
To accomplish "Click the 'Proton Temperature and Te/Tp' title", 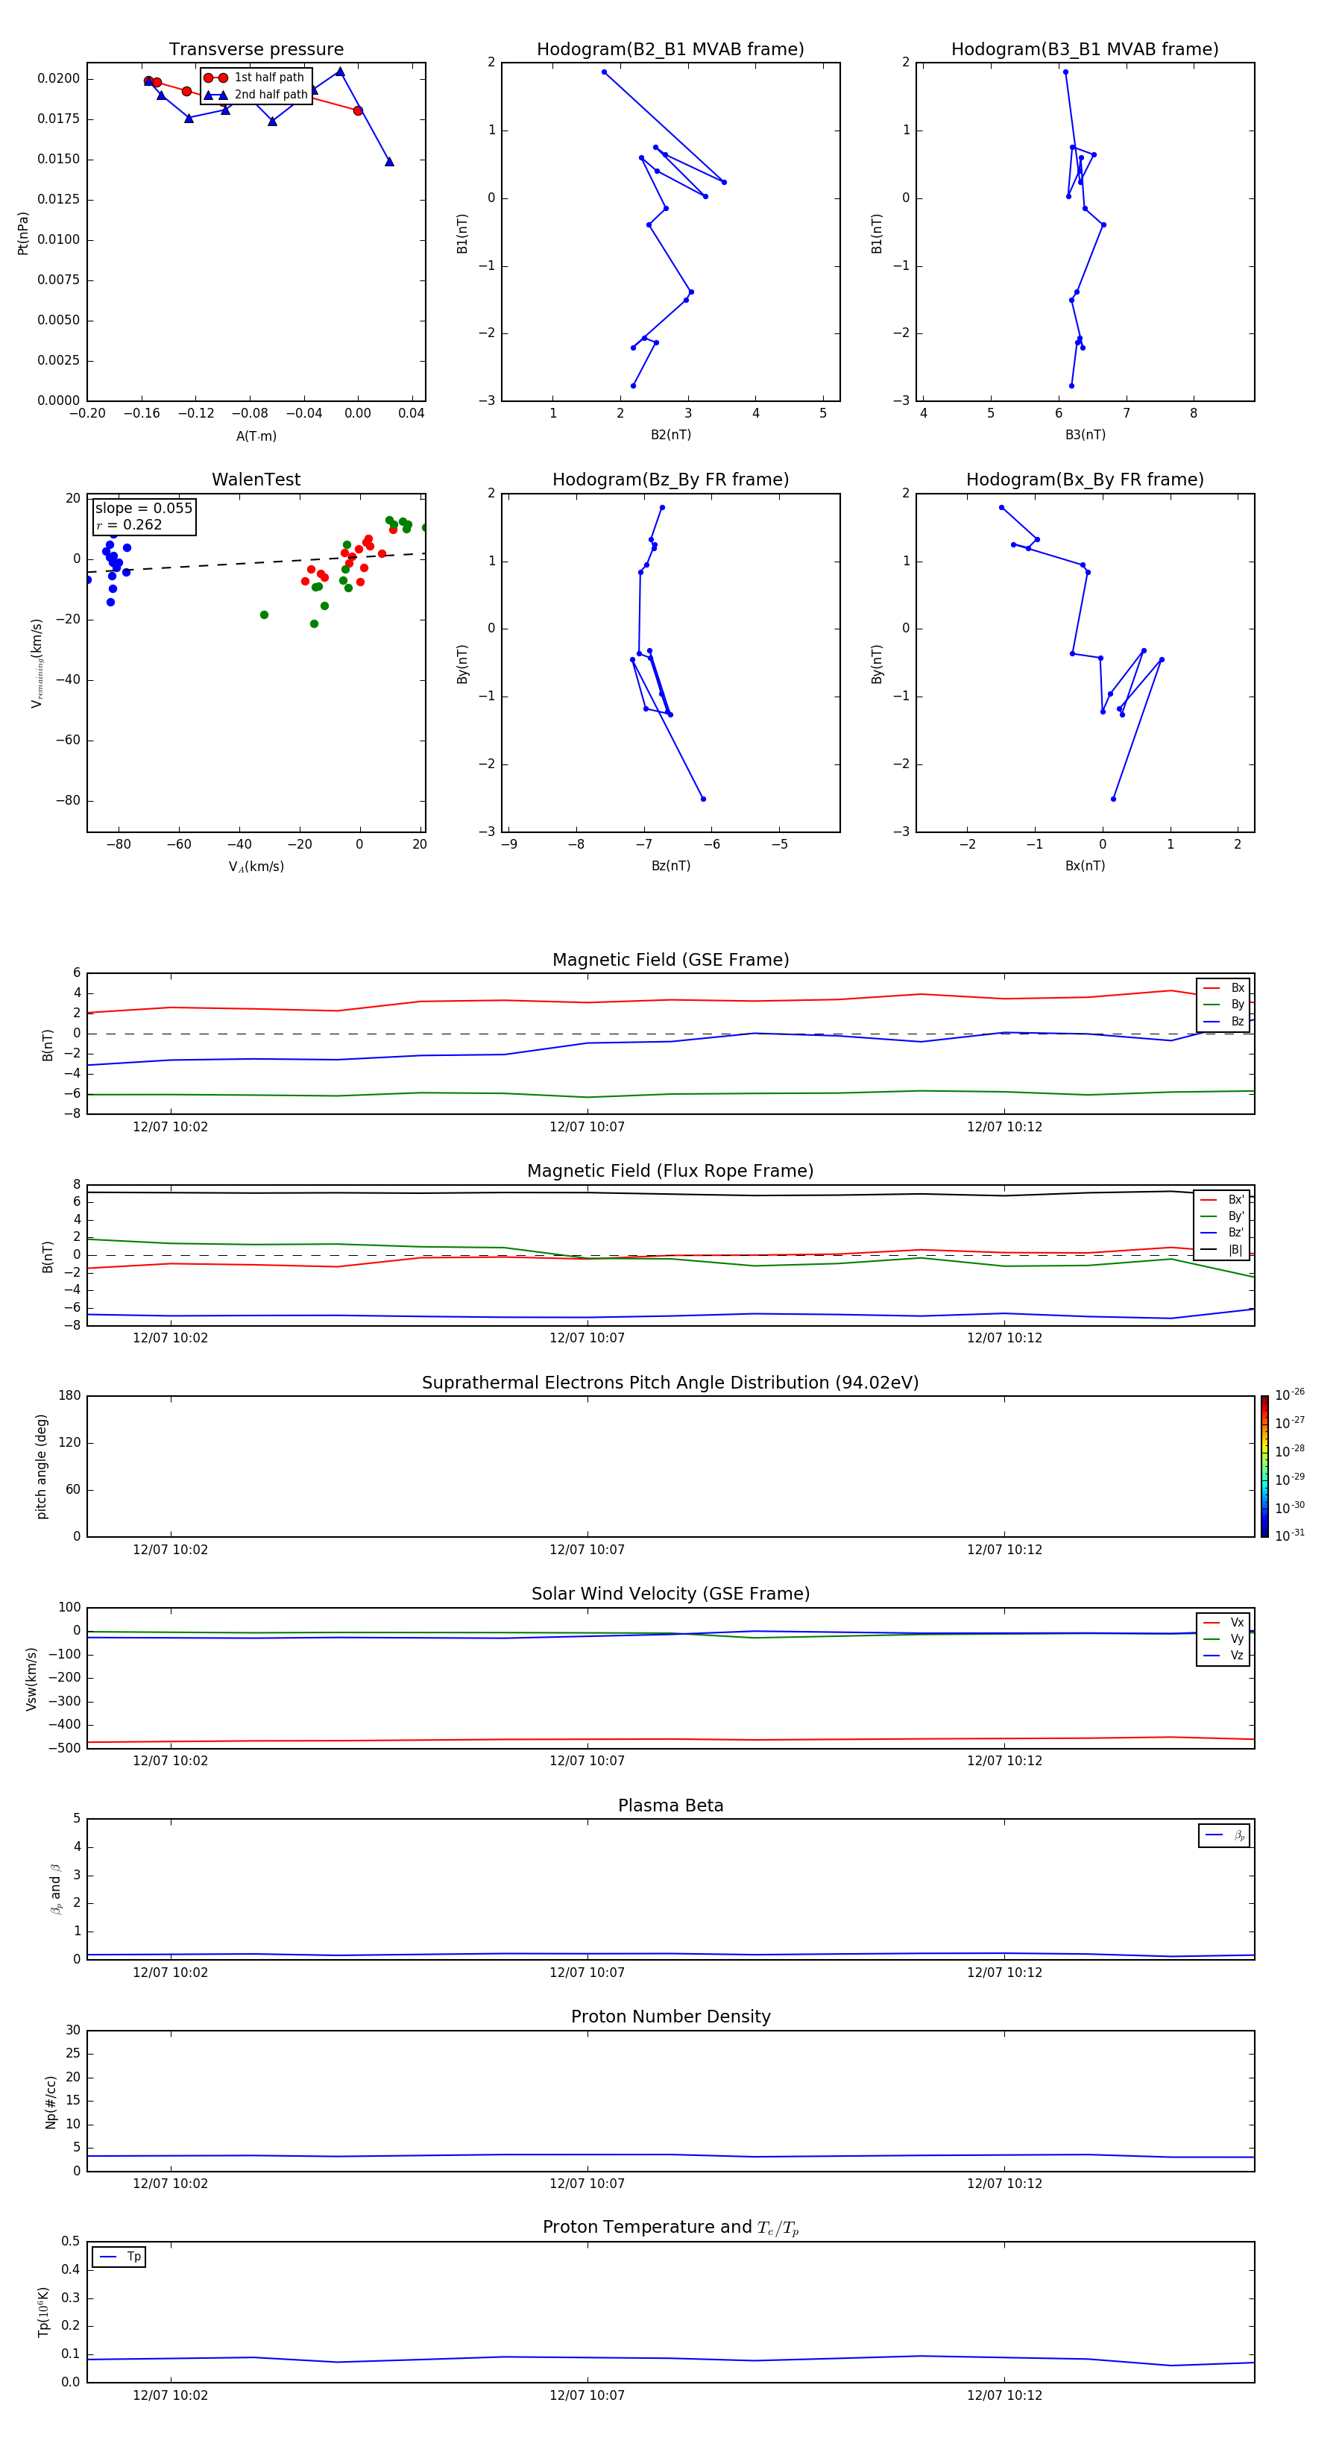I will tap(670, 2227).
